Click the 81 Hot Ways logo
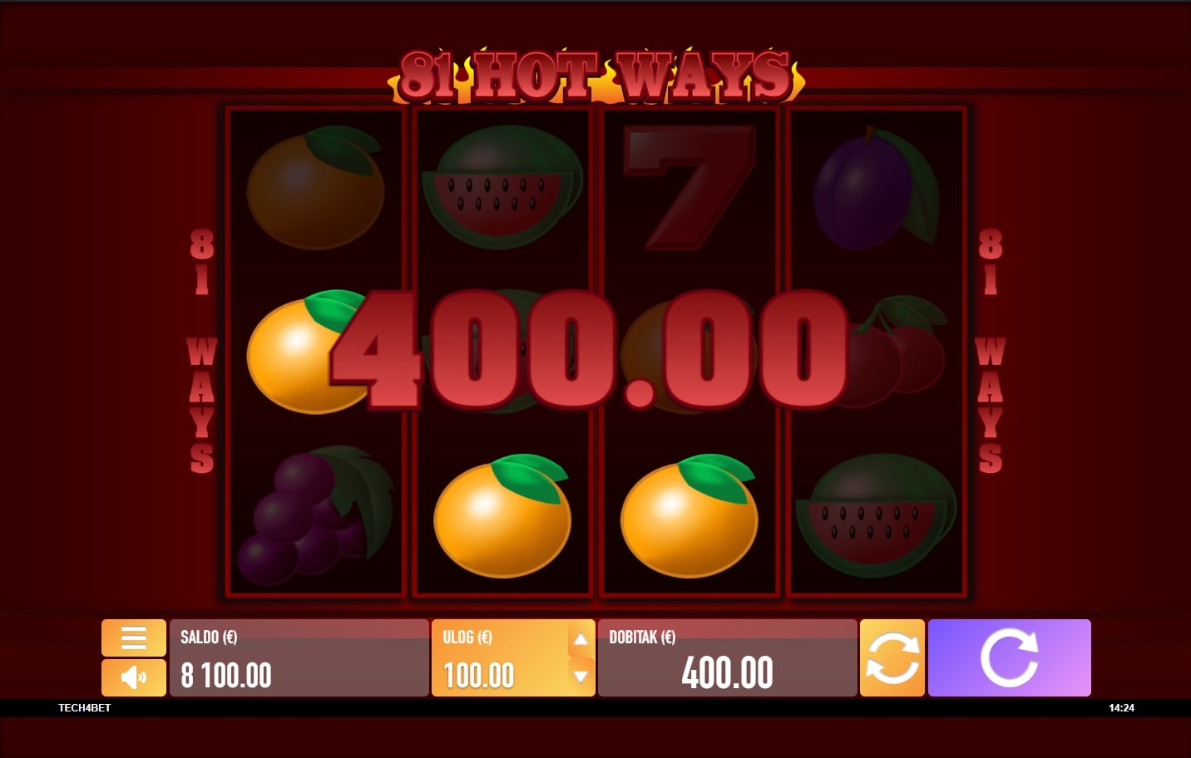 coord(595,76)
